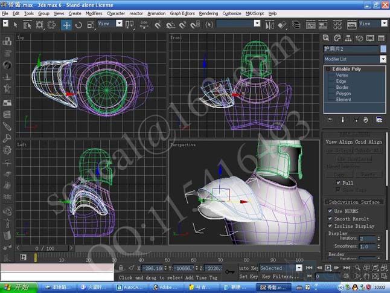
Task: Open the Modifiers menu
Action: [94, 13]
